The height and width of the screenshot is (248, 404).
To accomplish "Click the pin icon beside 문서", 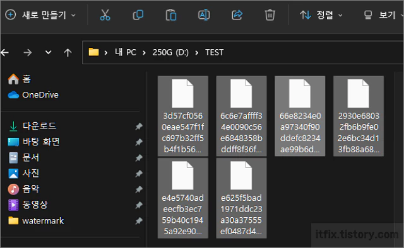I will [x=139, y=158].
